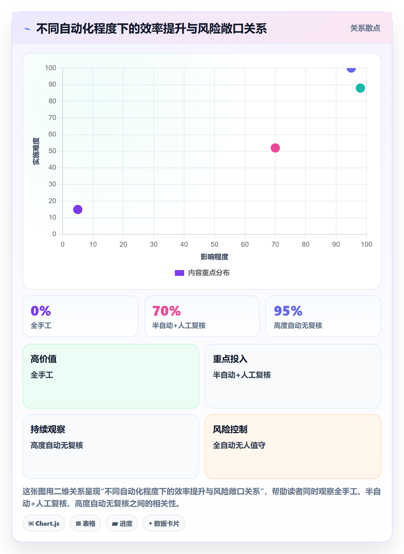The image size is (404, 554).
Task: Select the 持续观察 quadrant card
Action: point(111,447)
